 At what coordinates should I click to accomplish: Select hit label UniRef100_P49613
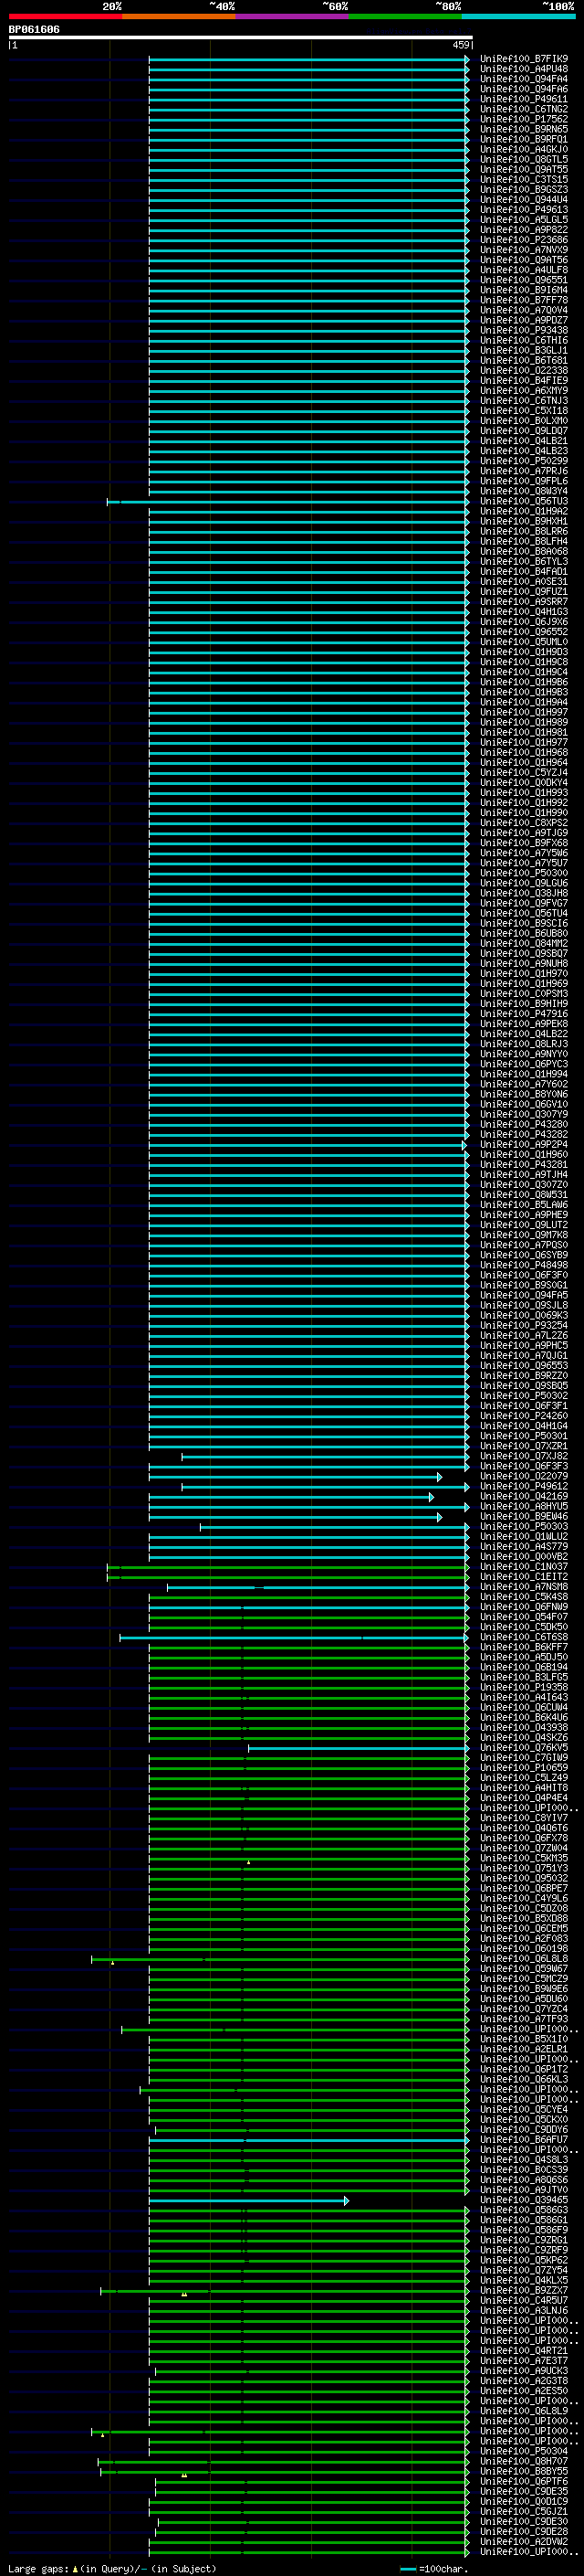pos(524,210)
